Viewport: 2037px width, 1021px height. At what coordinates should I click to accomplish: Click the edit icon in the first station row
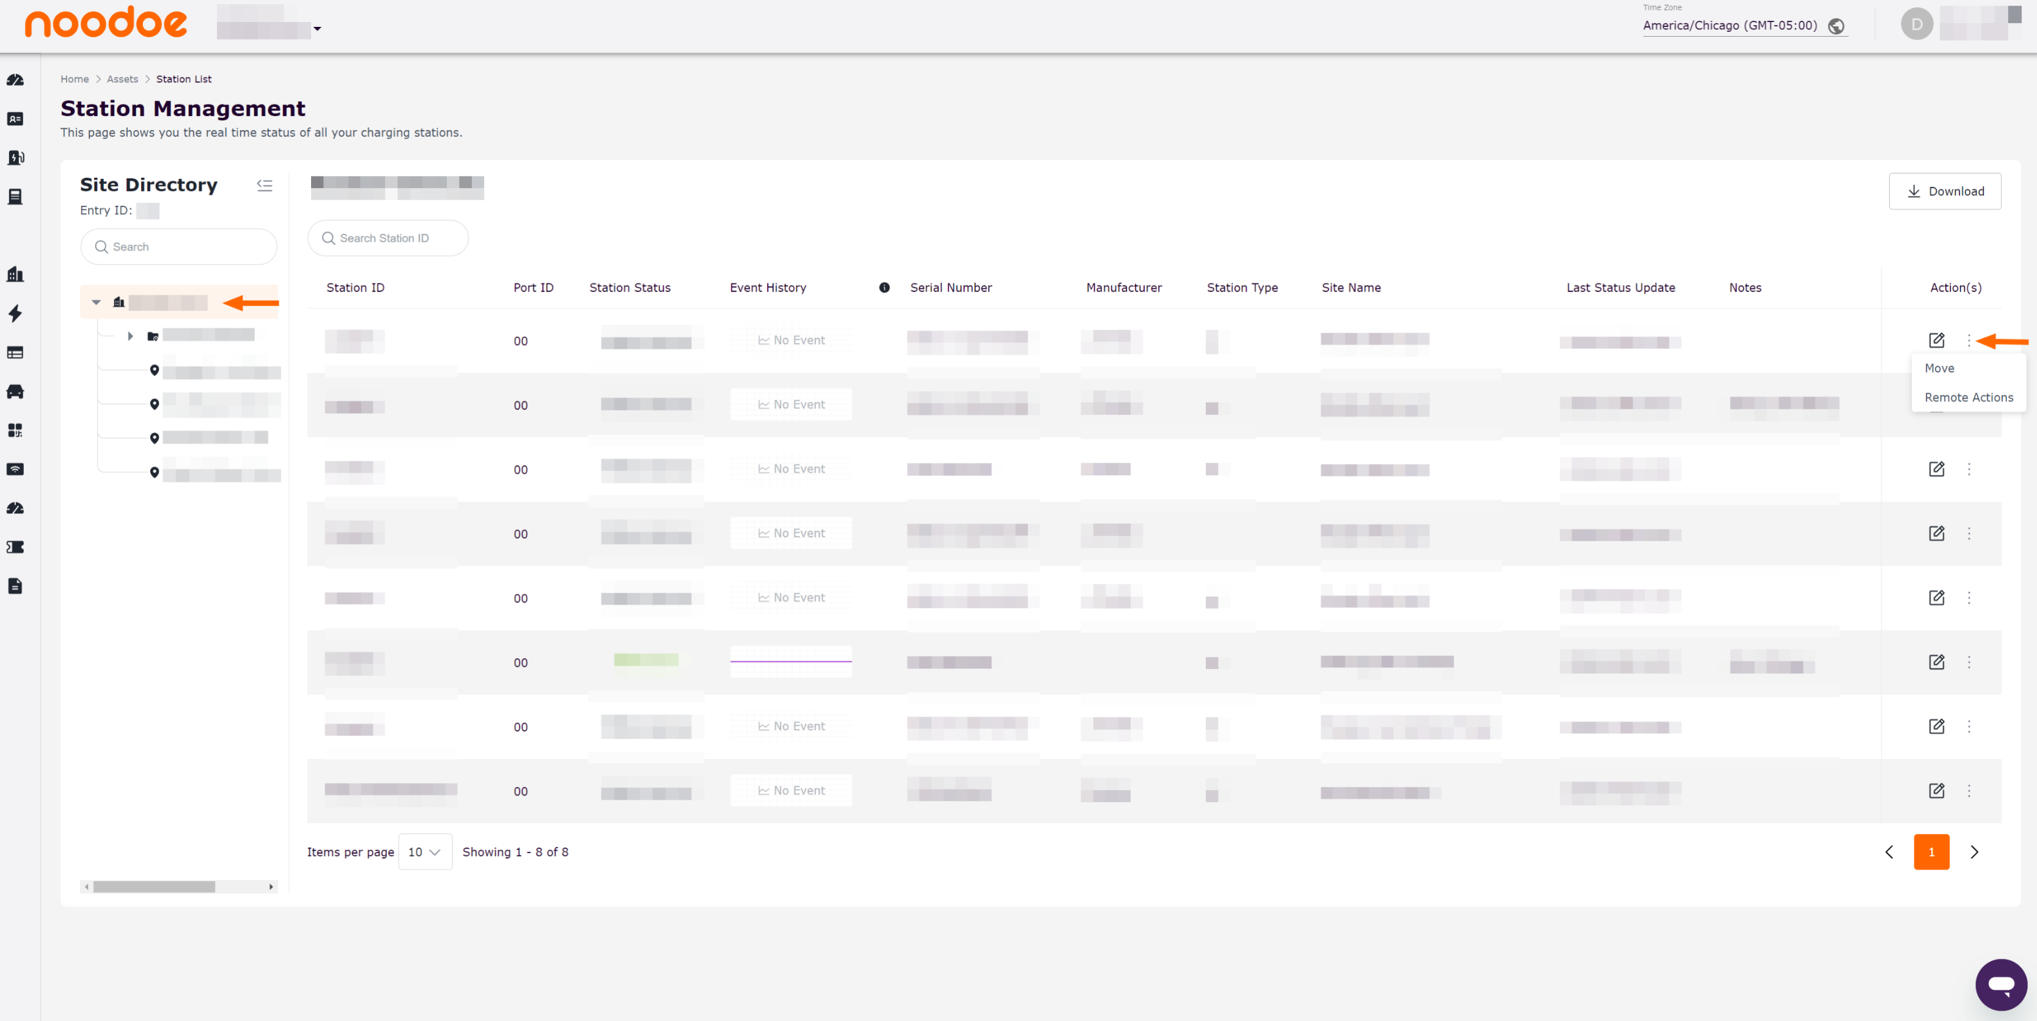point(1936,340)
